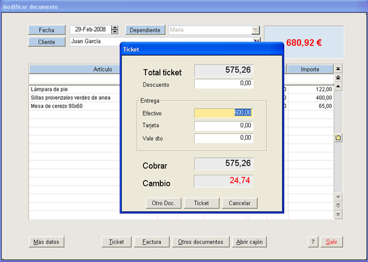Select Sillas provenzales verdes de anea row

coord(75,98)
